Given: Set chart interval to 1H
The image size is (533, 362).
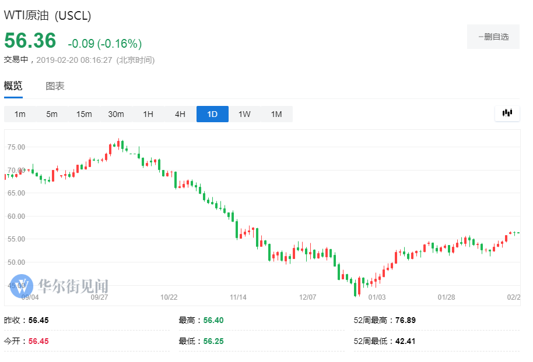Looking at the screenshot, I should coord(148,114).
